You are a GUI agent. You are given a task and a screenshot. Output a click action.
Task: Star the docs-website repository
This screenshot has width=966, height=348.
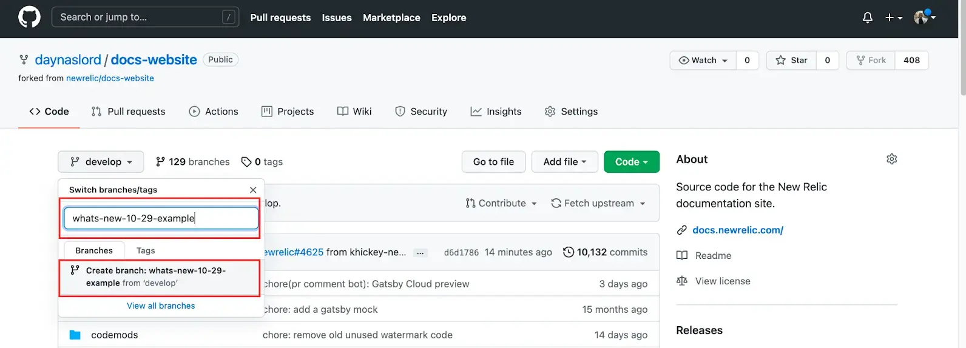click(x=791, y=60)
